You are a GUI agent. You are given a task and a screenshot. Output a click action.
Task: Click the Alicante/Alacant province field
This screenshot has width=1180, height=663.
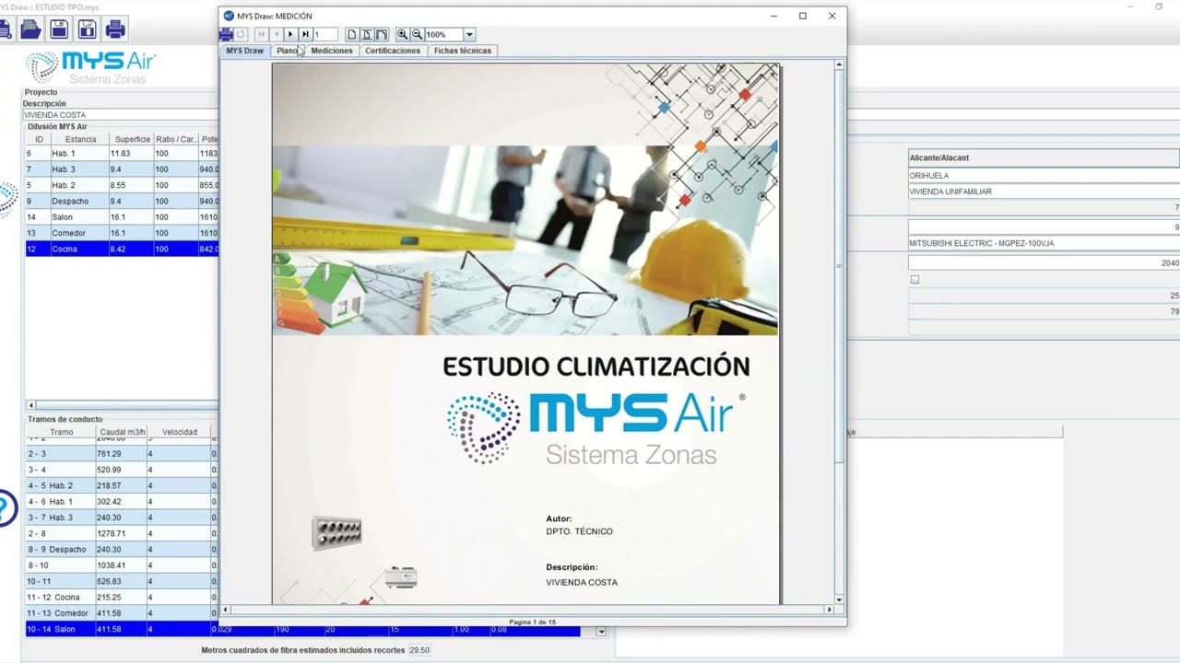pyautogui.click(x=1044, y=157)
